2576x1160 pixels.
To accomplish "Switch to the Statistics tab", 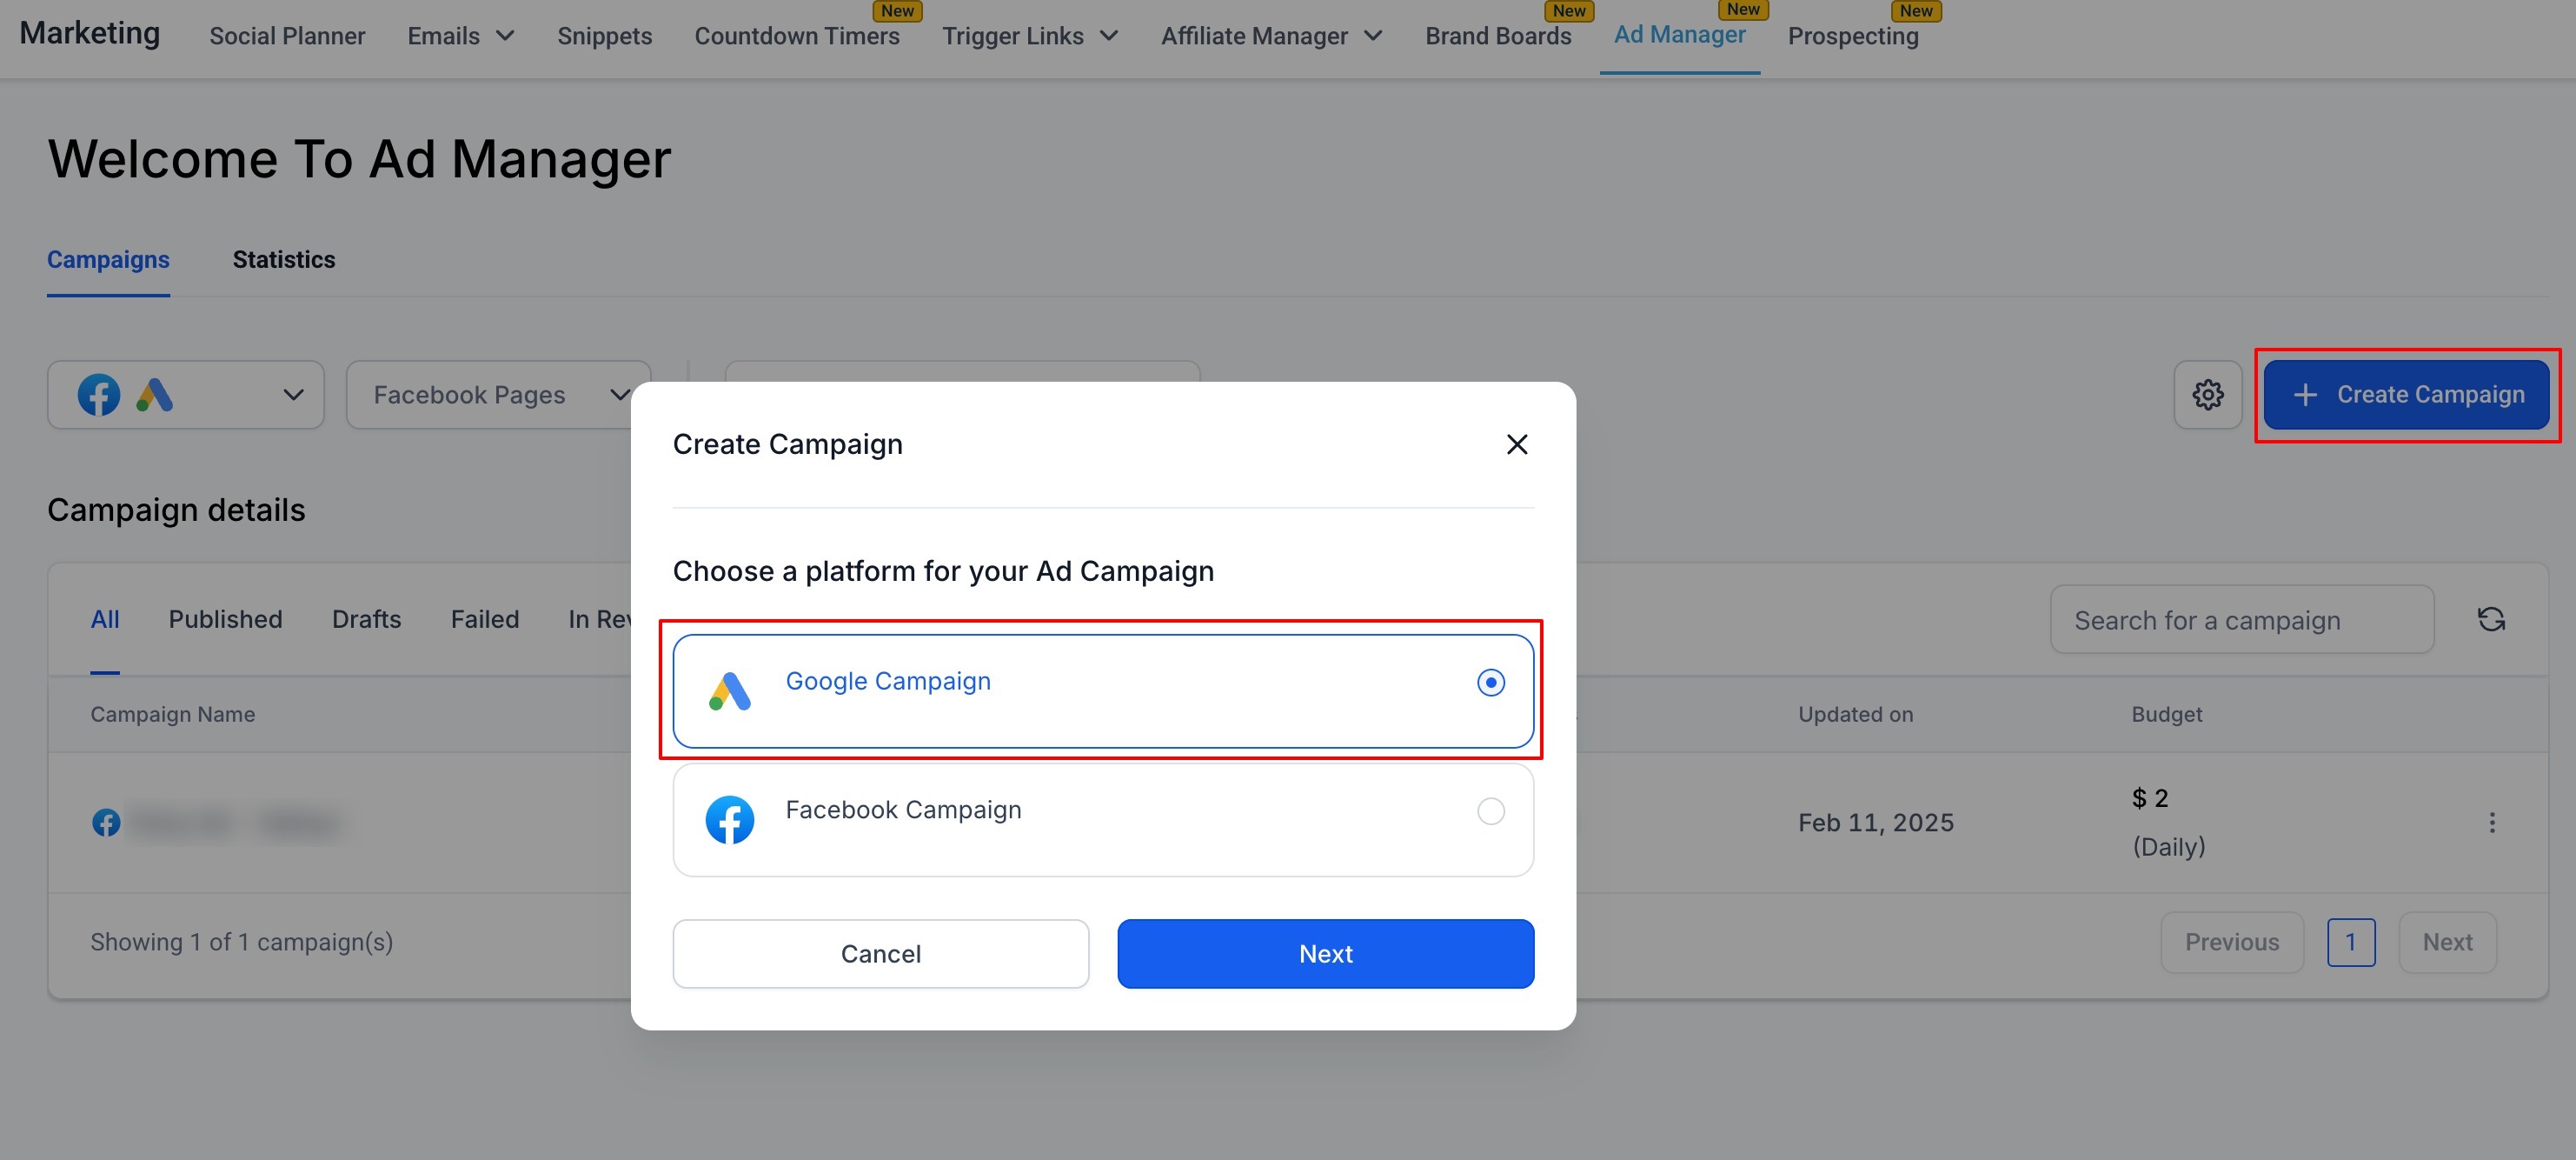I will click(x=284, y=259).
